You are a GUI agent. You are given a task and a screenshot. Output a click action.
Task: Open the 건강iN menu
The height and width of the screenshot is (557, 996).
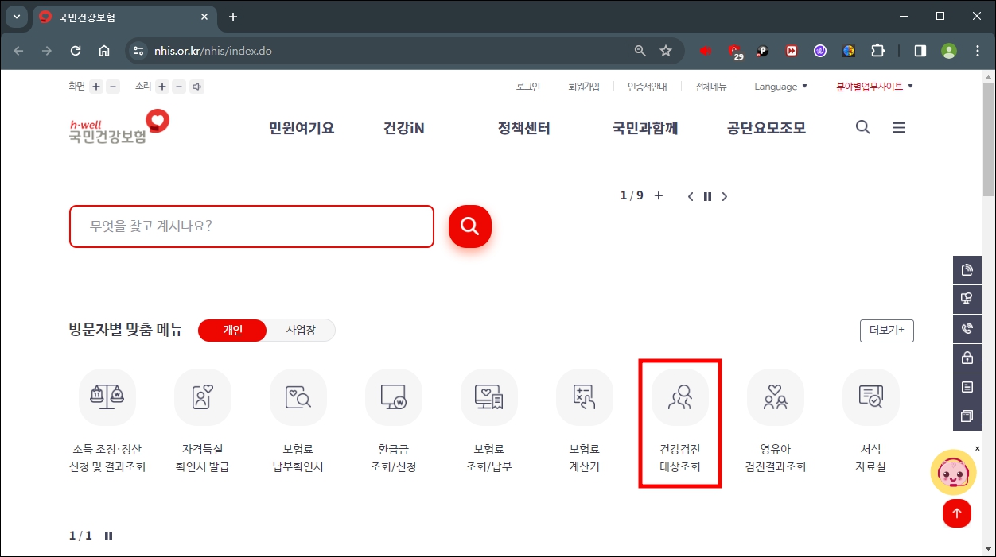click(404, 128)
